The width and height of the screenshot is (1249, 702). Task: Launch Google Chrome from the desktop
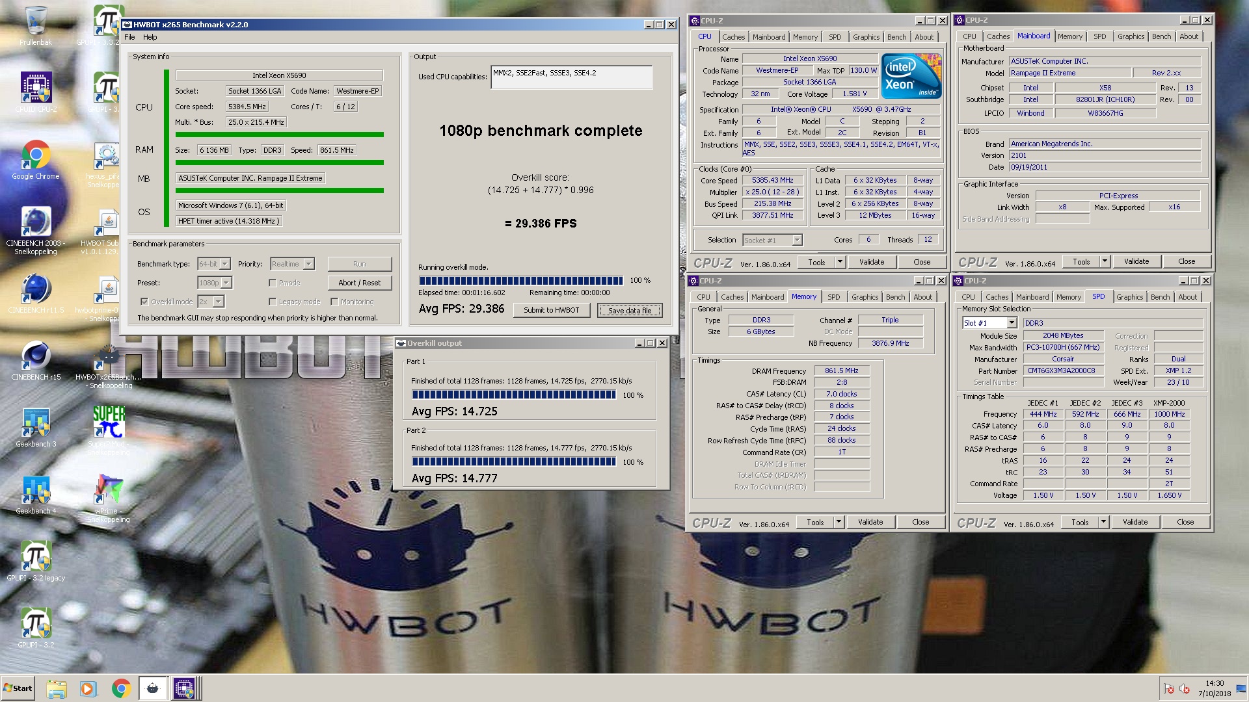point(36,160)
